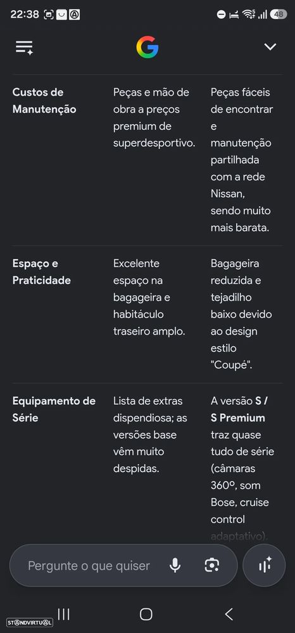Tap the Wi-Fi status icon
295x633 pixels.
pos(248,15)
